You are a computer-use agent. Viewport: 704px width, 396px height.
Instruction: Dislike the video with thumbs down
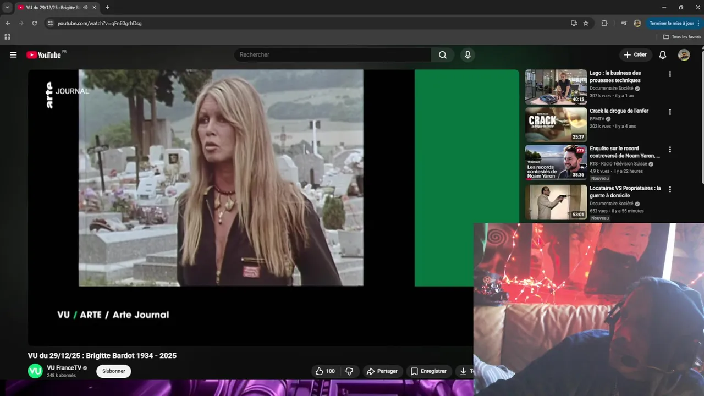[x=349, y=371]
